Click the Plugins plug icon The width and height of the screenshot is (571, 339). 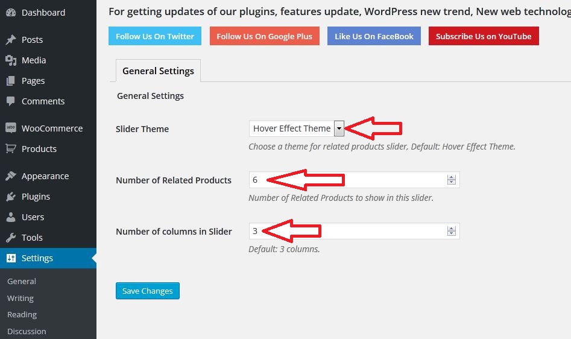(x=11, y=197)
